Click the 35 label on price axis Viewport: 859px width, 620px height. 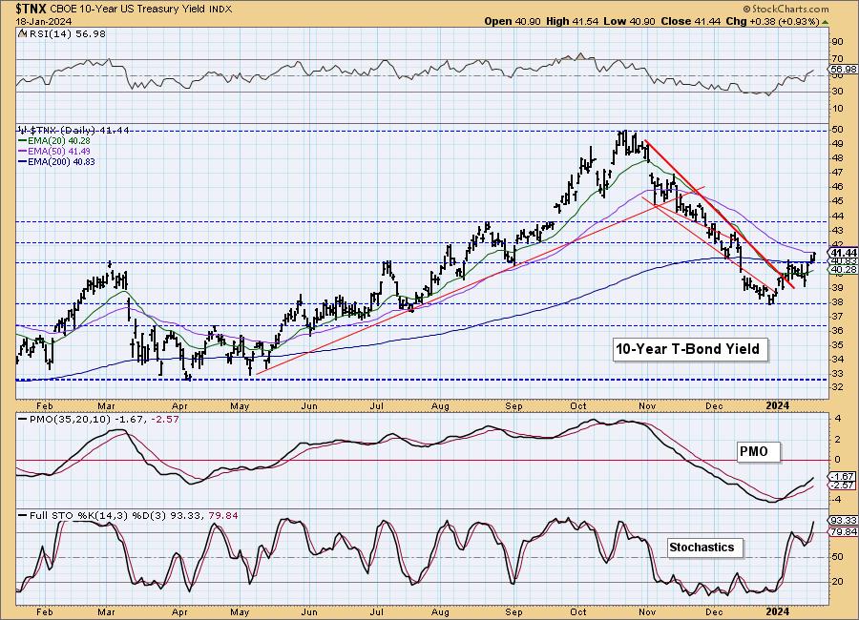pos(838,345)
